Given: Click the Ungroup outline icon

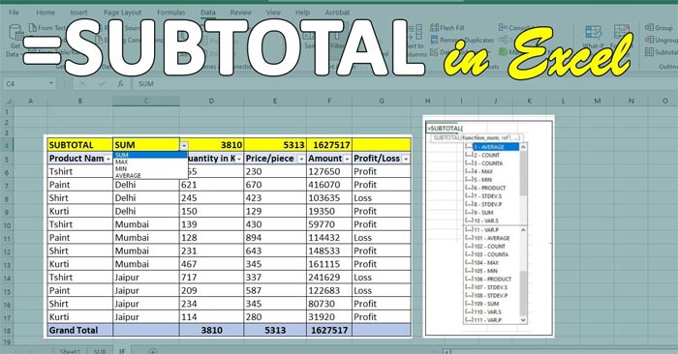Looking at the screenshot, I should click(649, 40).
